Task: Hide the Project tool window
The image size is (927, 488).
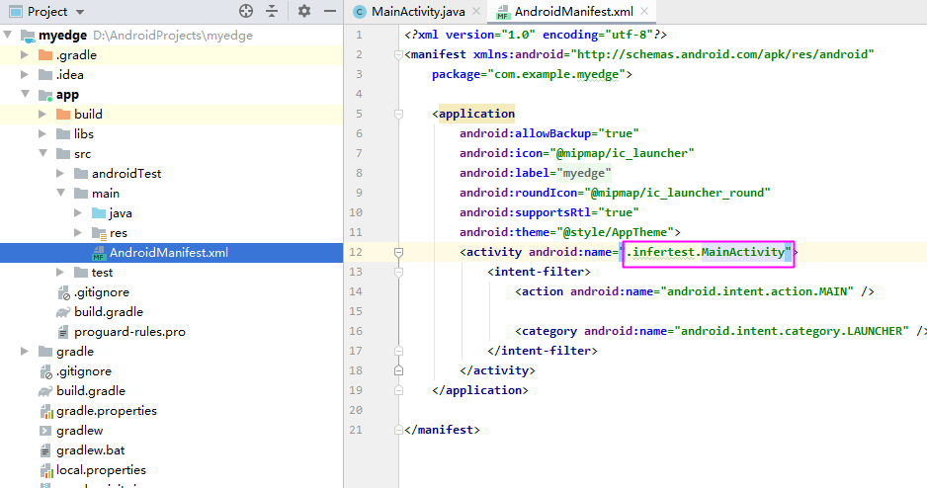Action: point(330,11)
